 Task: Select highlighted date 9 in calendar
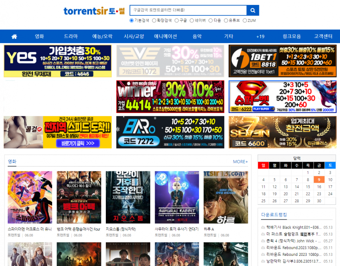[x=319, y=179]
